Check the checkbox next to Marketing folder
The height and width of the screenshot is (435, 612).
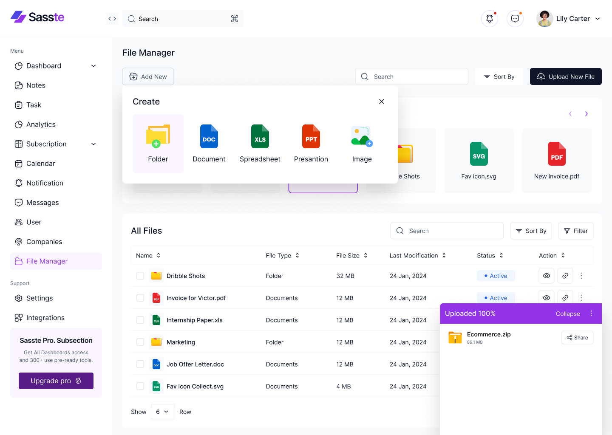click(140, 342)
